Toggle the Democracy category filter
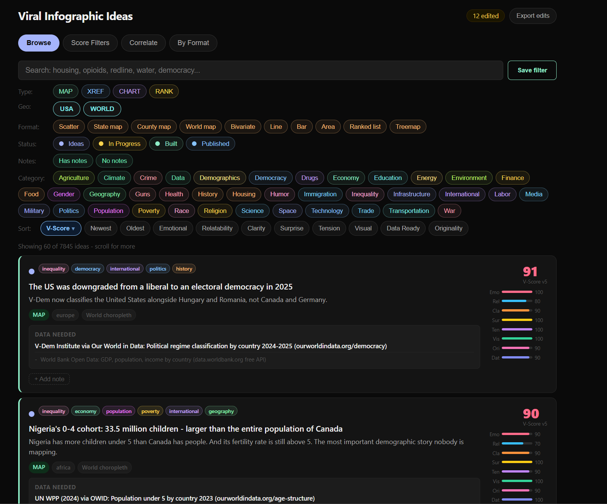This screenshot has width=607, height=504. (270, 178)
